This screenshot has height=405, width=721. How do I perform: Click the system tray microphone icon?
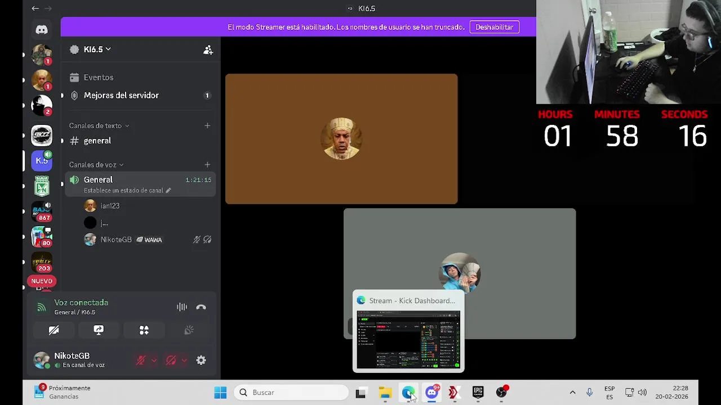tap(590, 393)
